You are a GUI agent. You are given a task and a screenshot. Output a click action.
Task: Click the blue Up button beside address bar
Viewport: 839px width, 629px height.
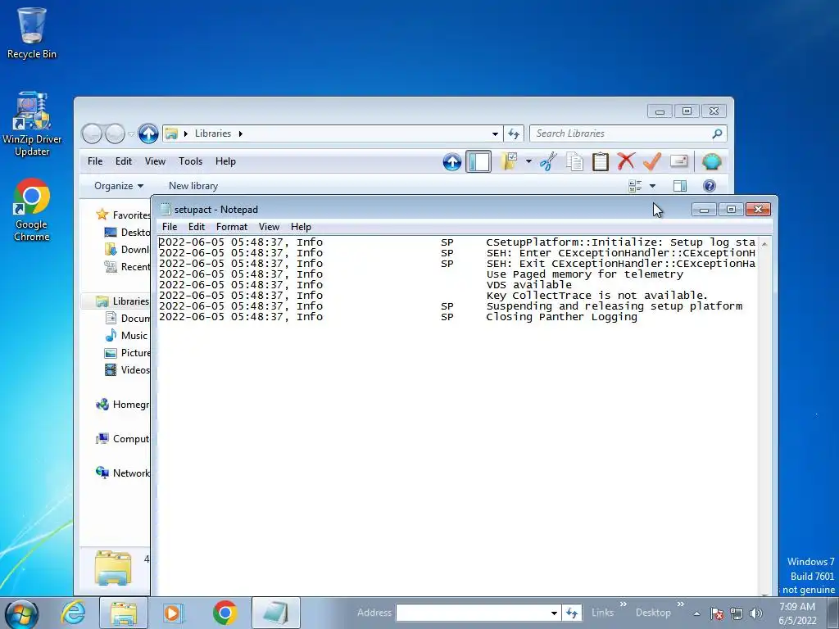(148, 133)
